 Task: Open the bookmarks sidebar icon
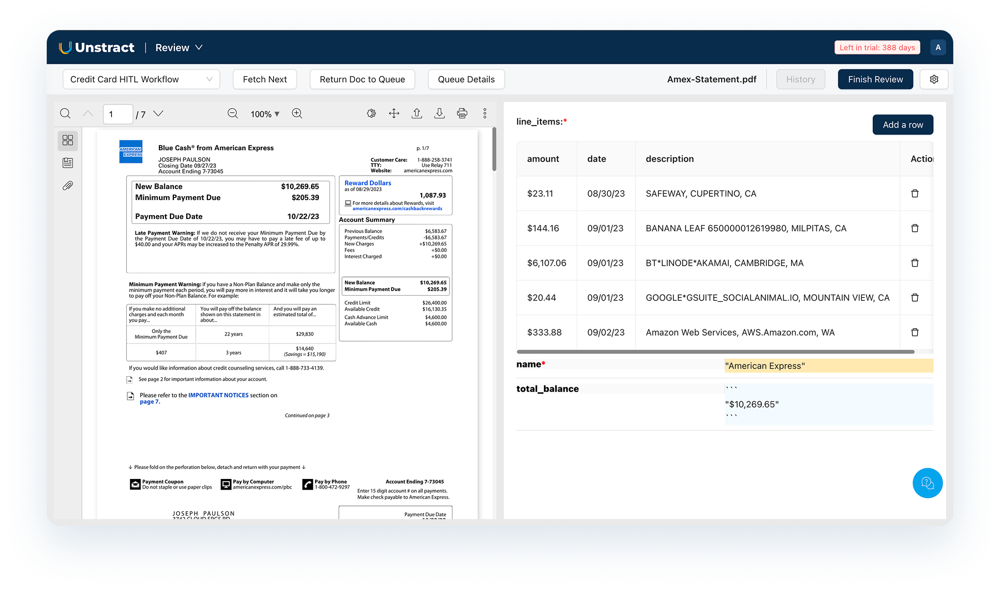point(68,163)
